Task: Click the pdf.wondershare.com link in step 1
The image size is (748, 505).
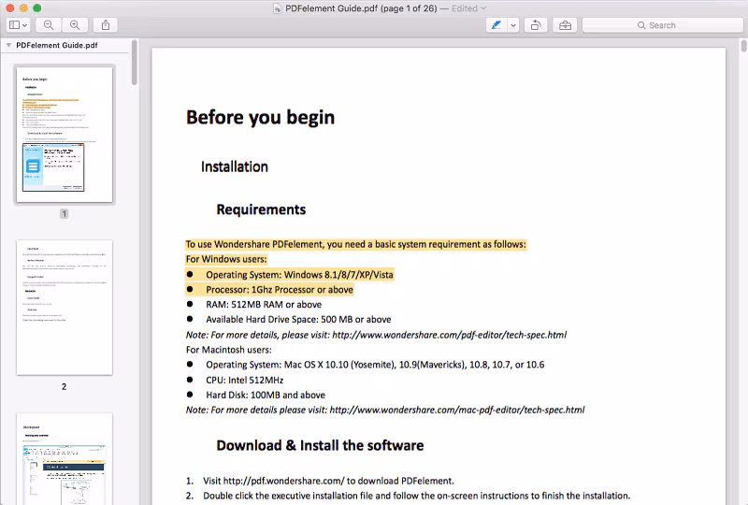Action: point(283,481)
